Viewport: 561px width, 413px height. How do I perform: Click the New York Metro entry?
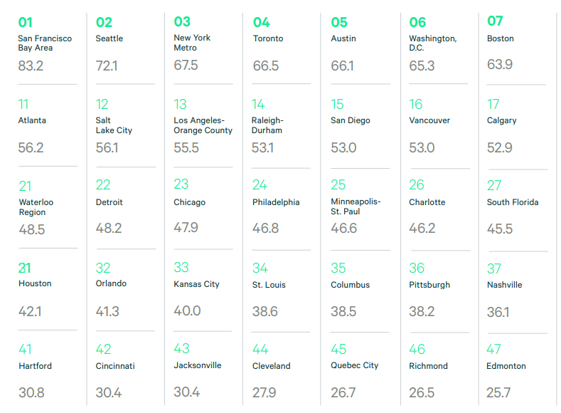pyautogui.click(x=192, y=43)
